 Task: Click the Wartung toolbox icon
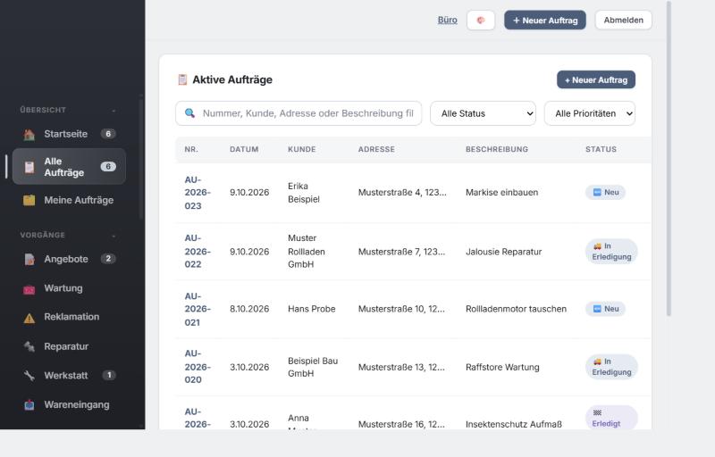29,289
